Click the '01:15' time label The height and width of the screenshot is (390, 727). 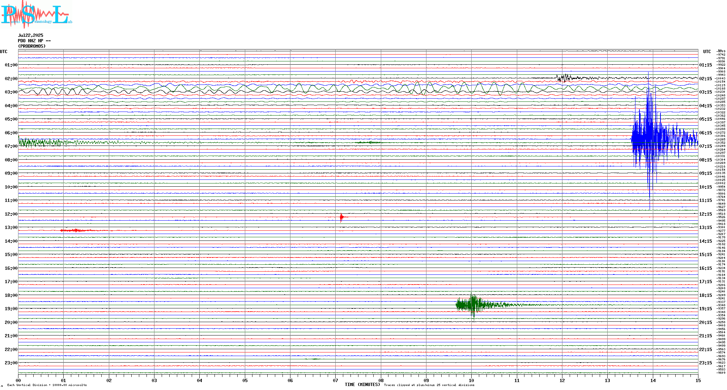706,65
